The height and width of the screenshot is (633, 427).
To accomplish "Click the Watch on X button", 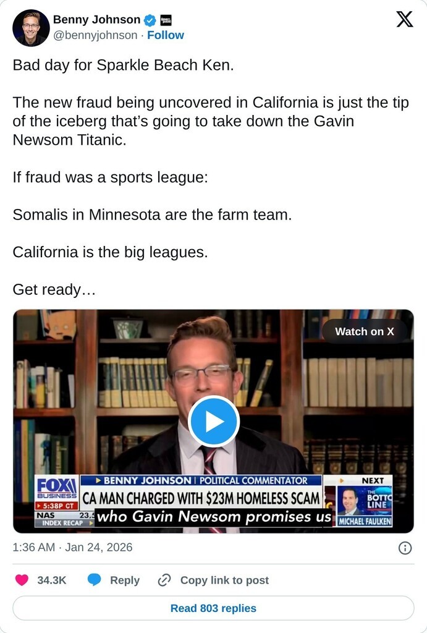I will point(365,331).
